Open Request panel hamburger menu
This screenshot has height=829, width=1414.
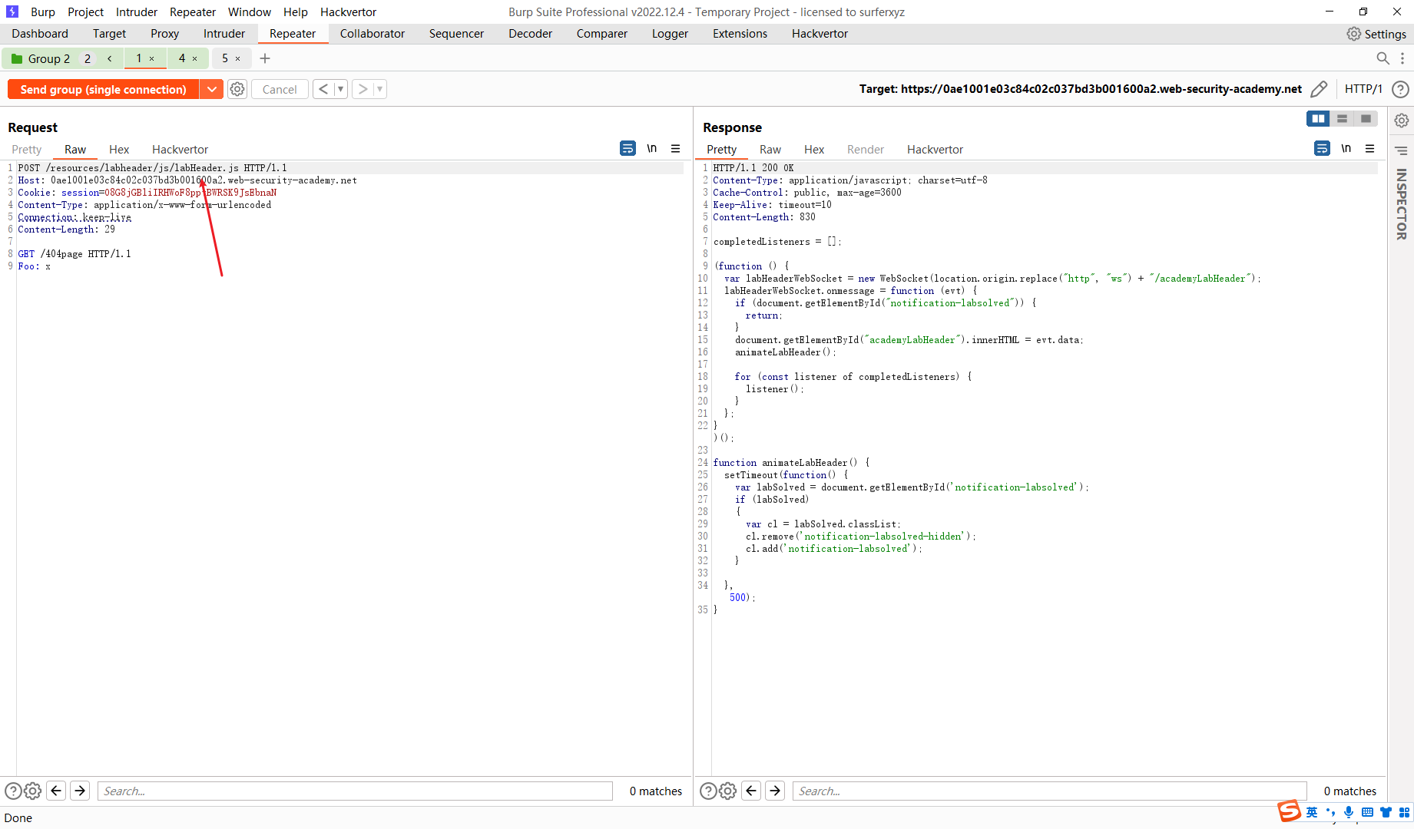click(675, 148)
